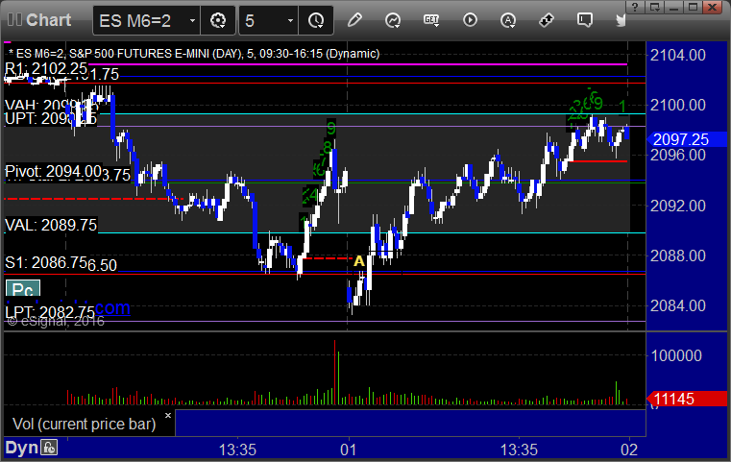
Task: Click the symbol link pin icon
Action: tap(547, 20)
